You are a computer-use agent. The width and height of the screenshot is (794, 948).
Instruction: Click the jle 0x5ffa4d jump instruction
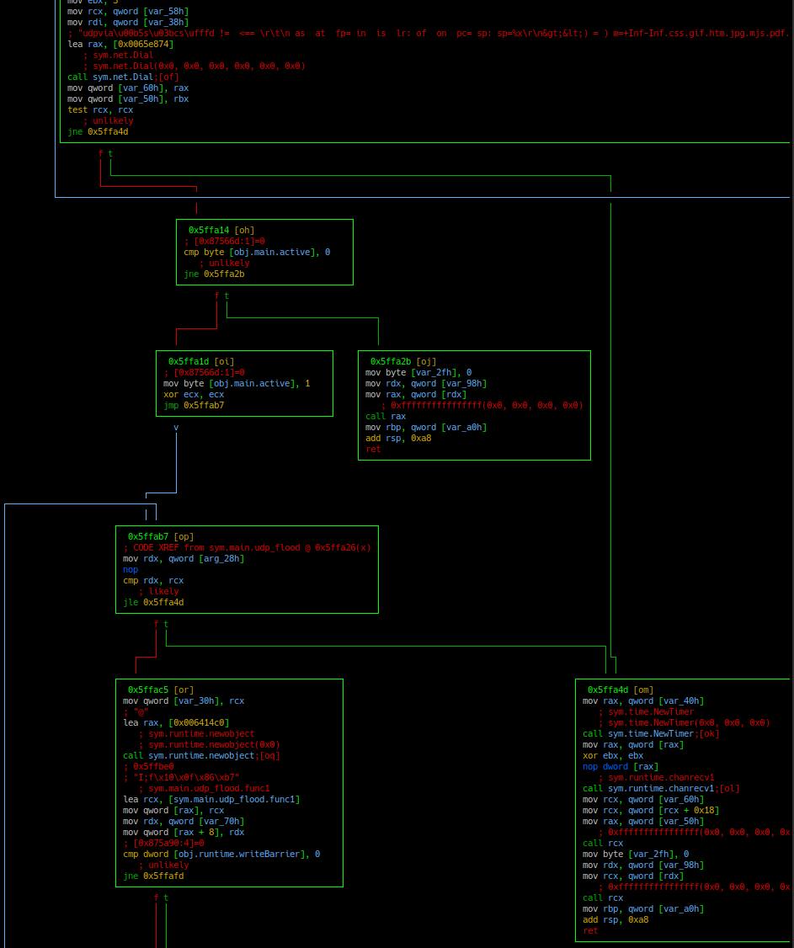click(x=153, y=602)
